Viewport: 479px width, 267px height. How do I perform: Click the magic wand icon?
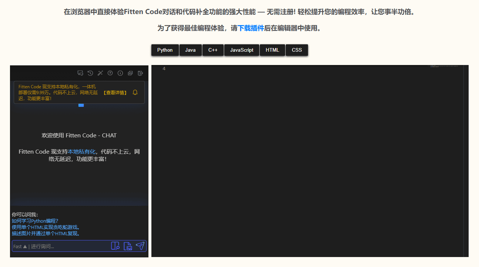[100, 73]
